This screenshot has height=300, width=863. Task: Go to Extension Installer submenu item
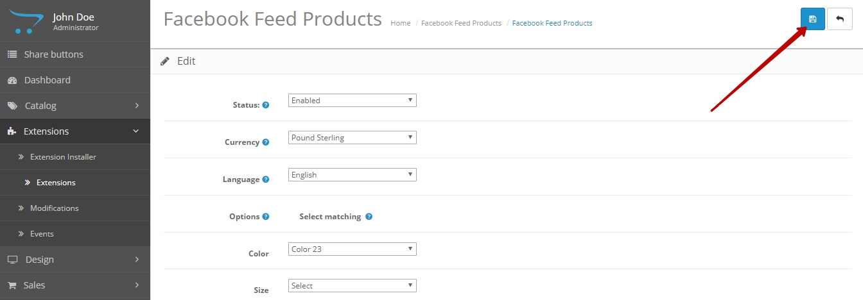(63, 157)
